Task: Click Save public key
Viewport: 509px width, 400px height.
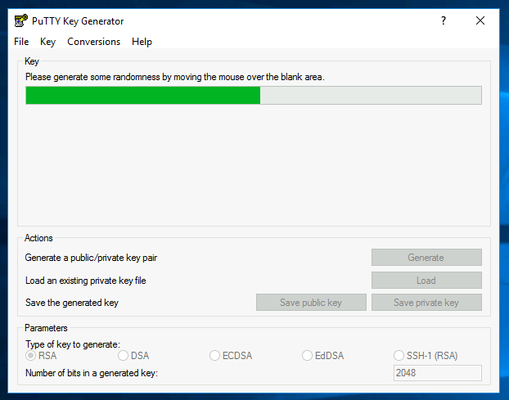Action: 310,303
